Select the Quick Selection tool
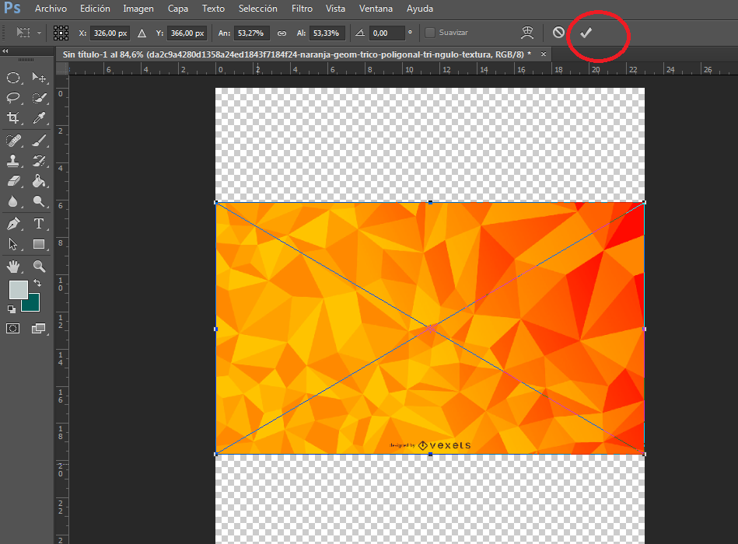Screen dimensions: 738x544 [x=39, y=97]
